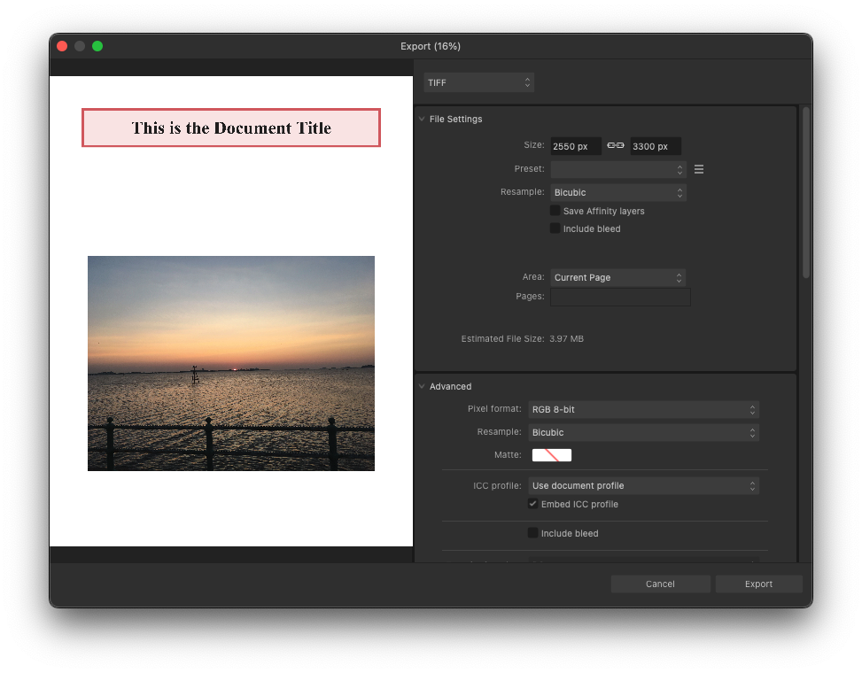Open the File Settings Resample dropdown
This screenshot has height=673, width=862.
(617, 192)
